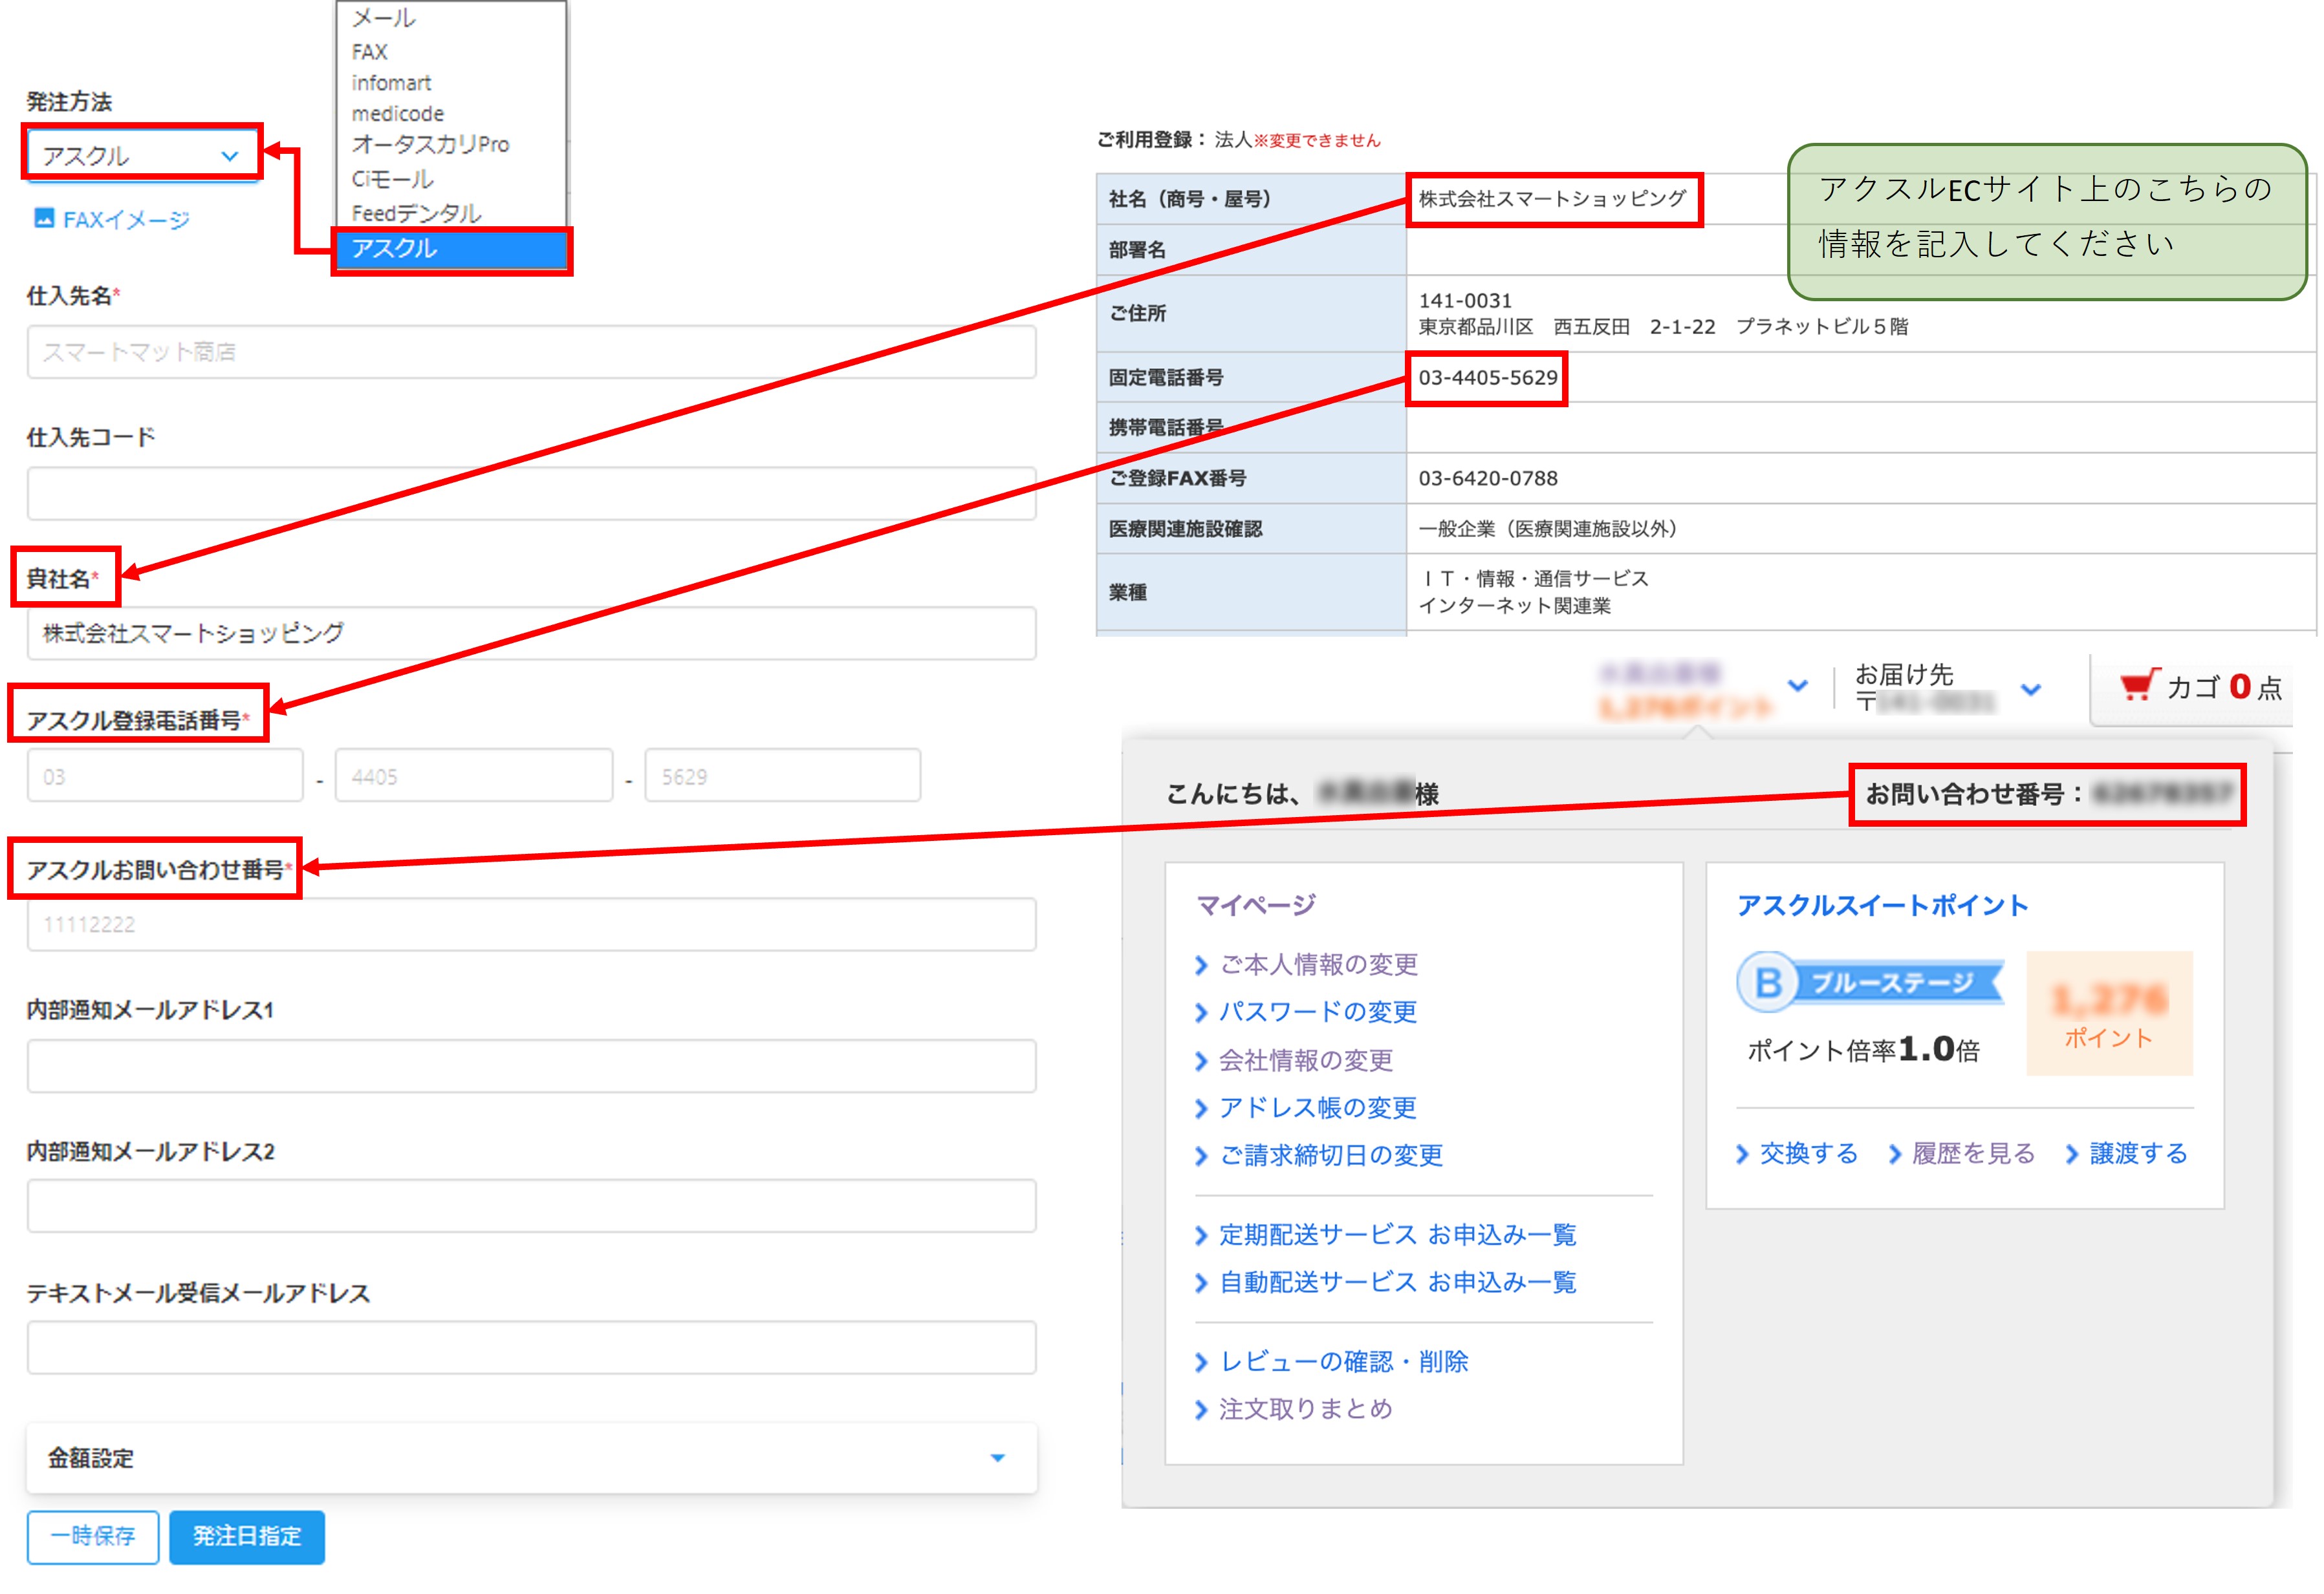Open アドレス帳の変更 link
The width and height of the screenshot is (2324, 1594).
point(1318,1107)
